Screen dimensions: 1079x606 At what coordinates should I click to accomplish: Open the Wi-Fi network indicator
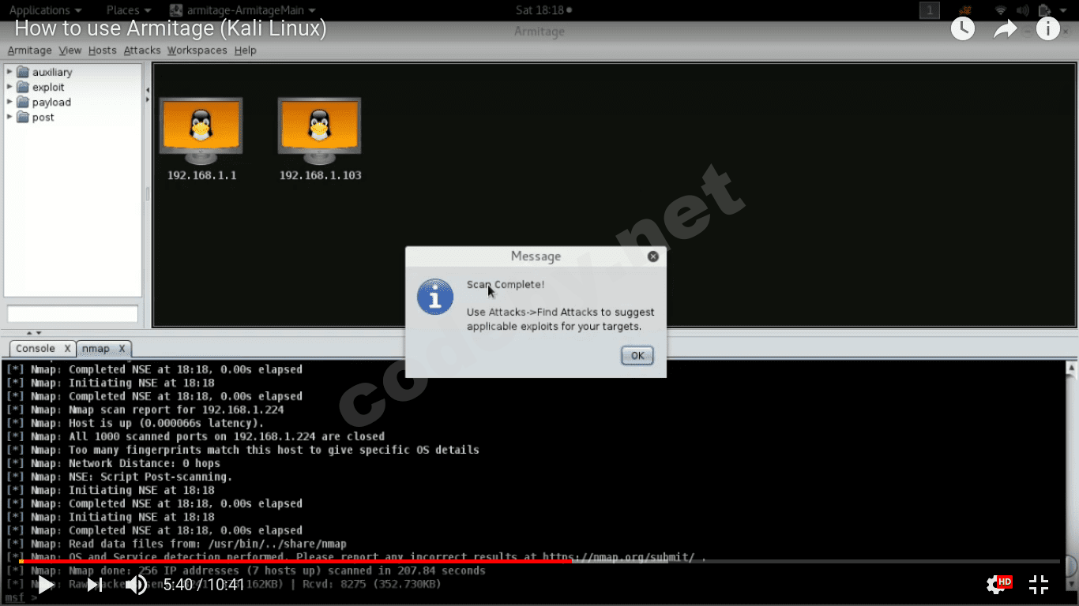[1001, 10]
